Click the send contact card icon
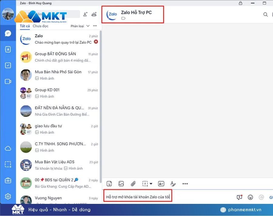Screen dimensions: 273x216 [161, 184]
